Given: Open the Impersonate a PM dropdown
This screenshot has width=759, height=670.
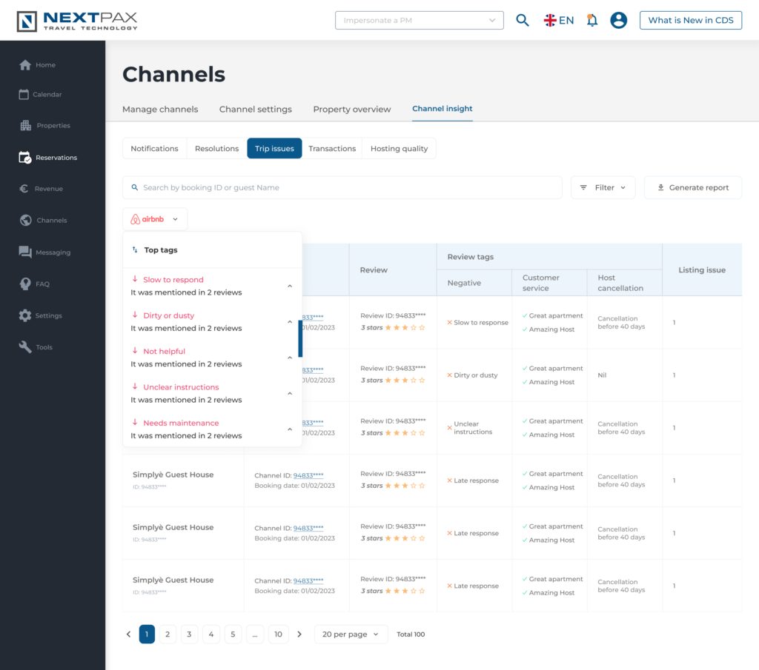Looking at the screenshot, I should coord(419,21).
